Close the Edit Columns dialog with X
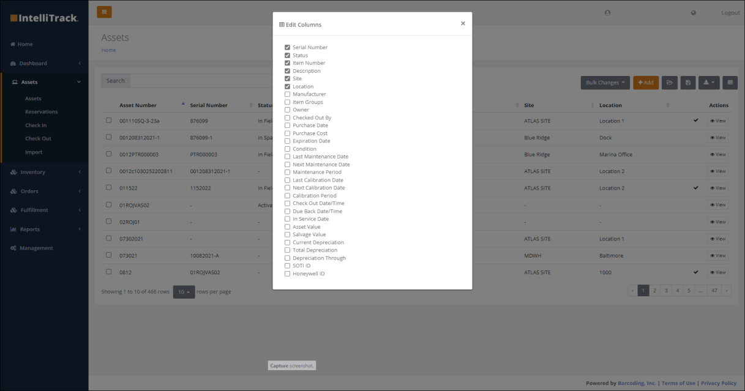 tap(463, 23)
